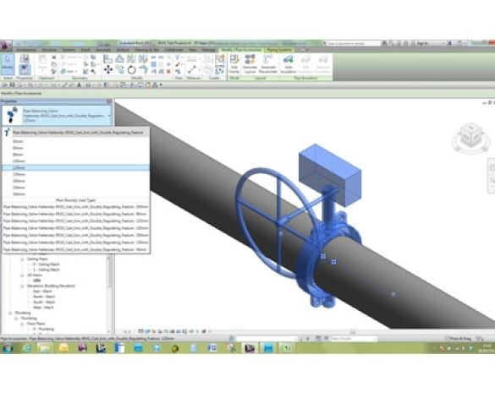The image size is (495, 398).
Task: Select the Rotate tool in Modify panel
Action: click(131, 69)
